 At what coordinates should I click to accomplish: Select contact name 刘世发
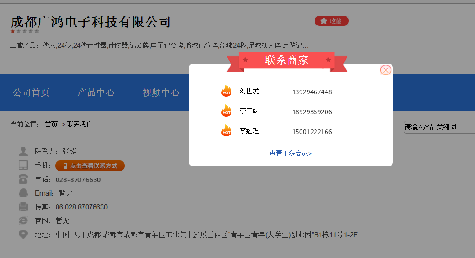tap(249, 91)
